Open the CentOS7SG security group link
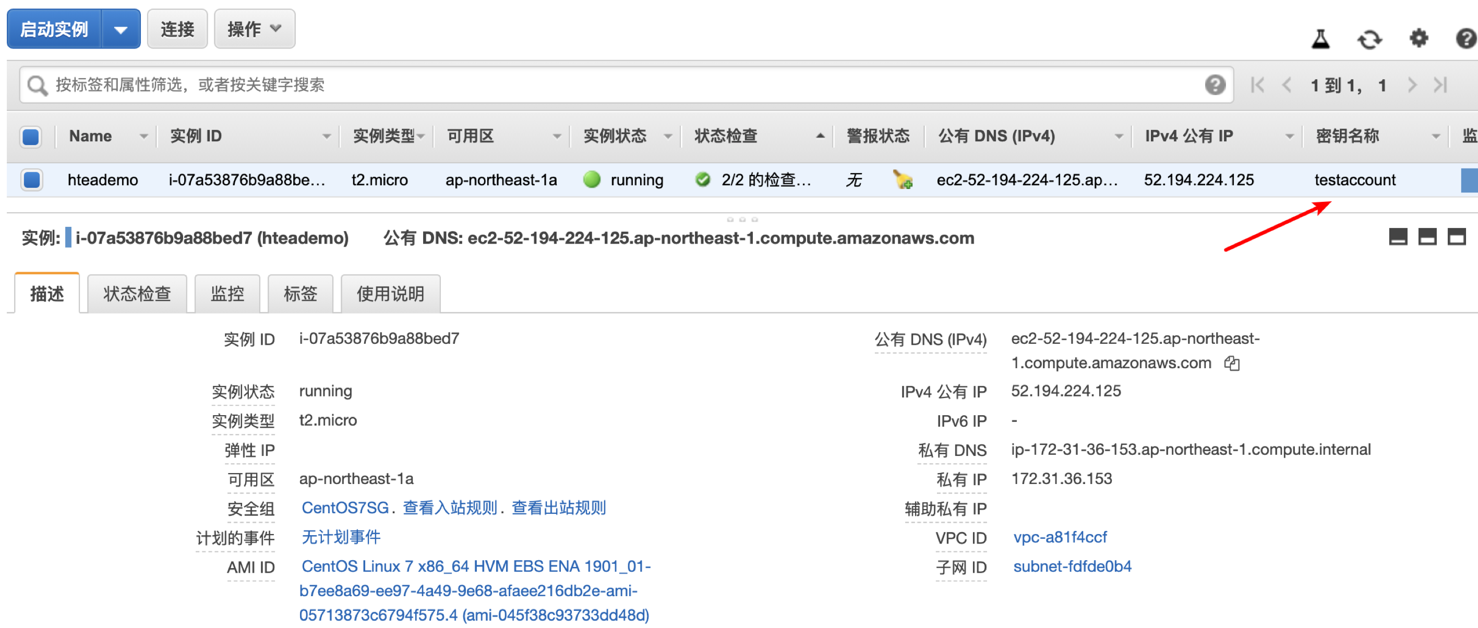Viewport: 1478px width, 628px height. coord(345,508)
